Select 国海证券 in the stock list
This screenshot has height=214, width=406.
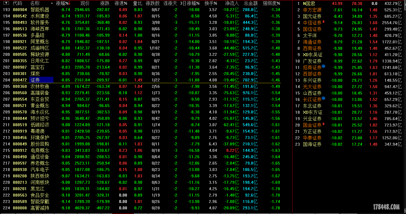[312, 144]
